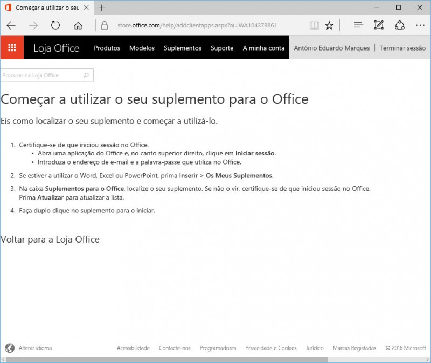Select the Make a Web Note pen icon

(x=378, y=25)
